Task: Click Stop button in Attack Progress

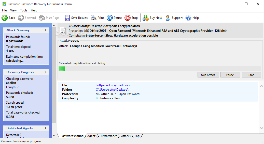Action: tap(251, 75)
